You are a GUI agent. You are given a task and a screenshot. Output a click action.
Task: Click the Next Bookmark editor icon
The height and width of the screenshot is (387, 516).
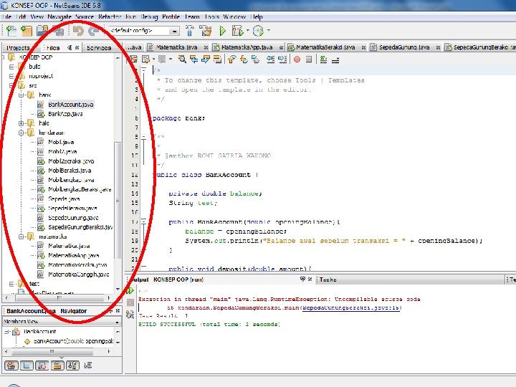tap(244, 59)
